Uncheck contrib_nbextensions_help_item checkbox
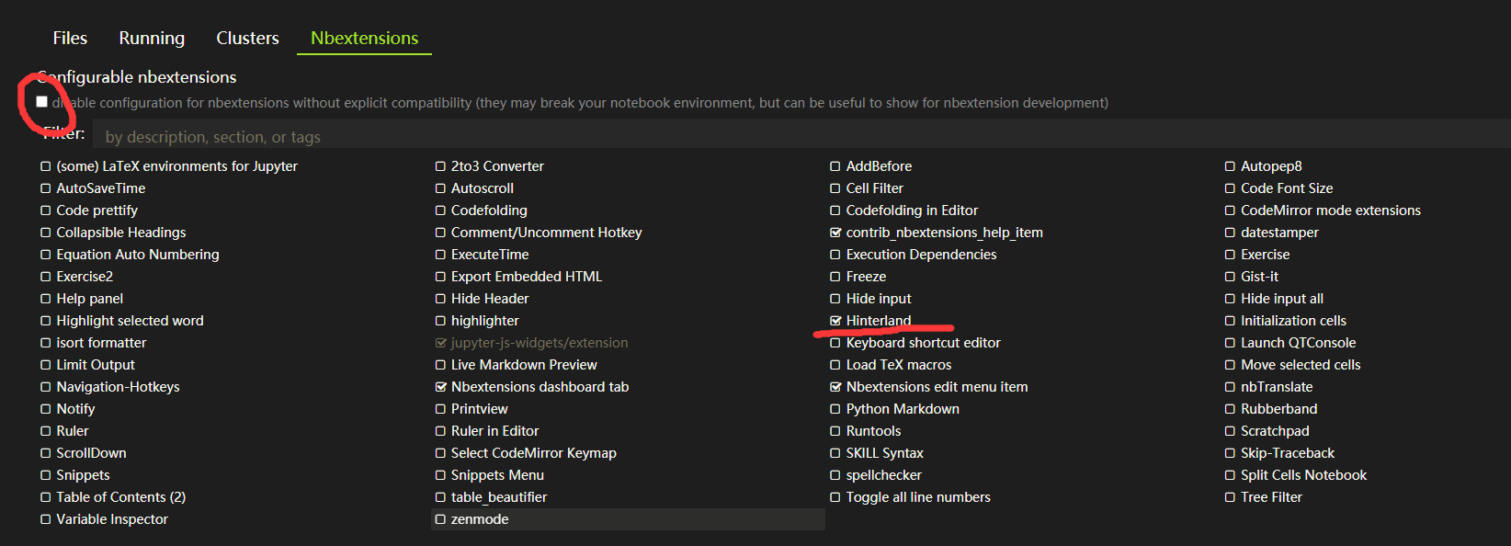The width and height of the screenshot is (1511, 546). pos(835,233)
